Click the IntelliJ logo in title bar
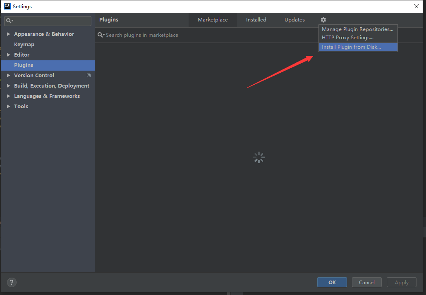 coord(7,6)
